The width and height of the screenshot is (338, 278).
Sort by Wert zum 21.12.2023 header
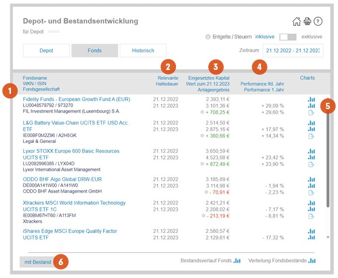[208, 84]
